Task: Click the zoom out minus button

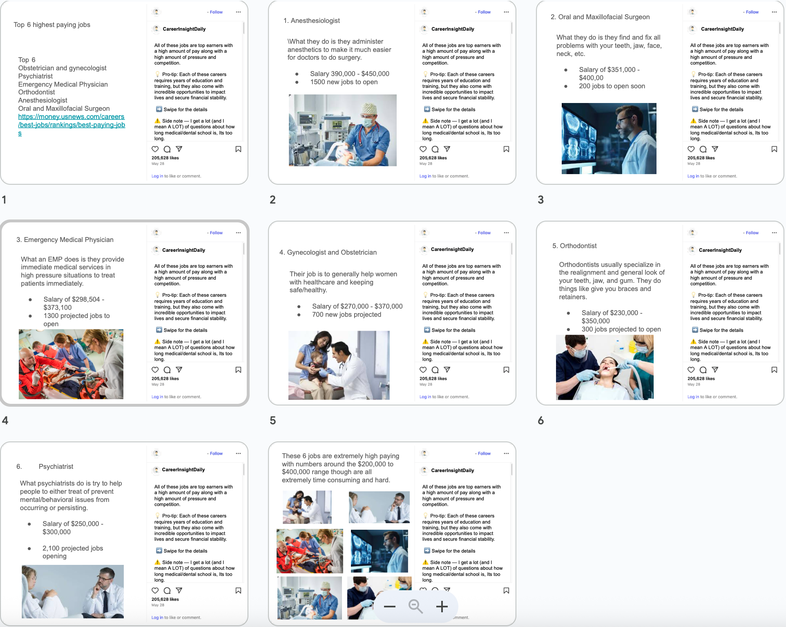Action: (x=390, y=607)
